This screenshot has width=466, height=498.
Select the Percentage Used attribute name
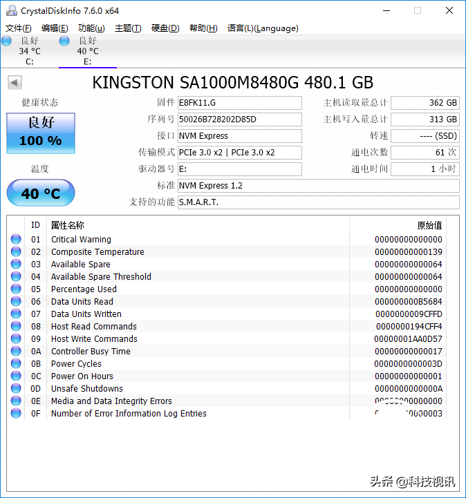click(x=84, y=289)
